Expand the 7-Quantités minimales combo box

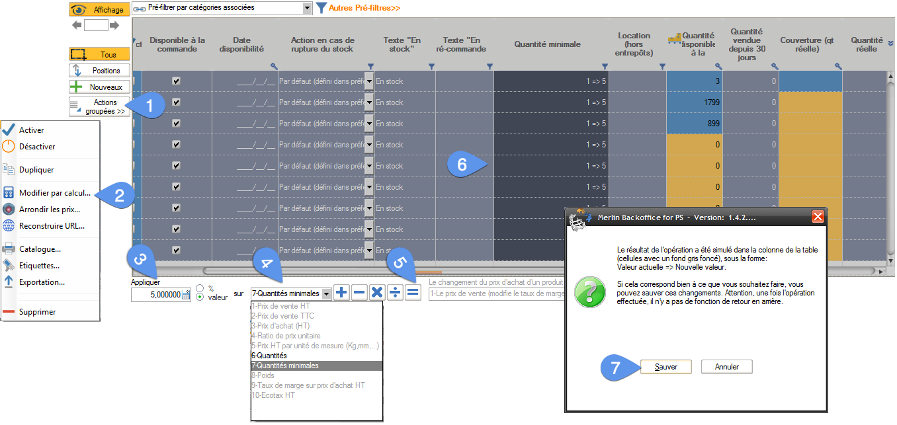click(x=326, y=293)
